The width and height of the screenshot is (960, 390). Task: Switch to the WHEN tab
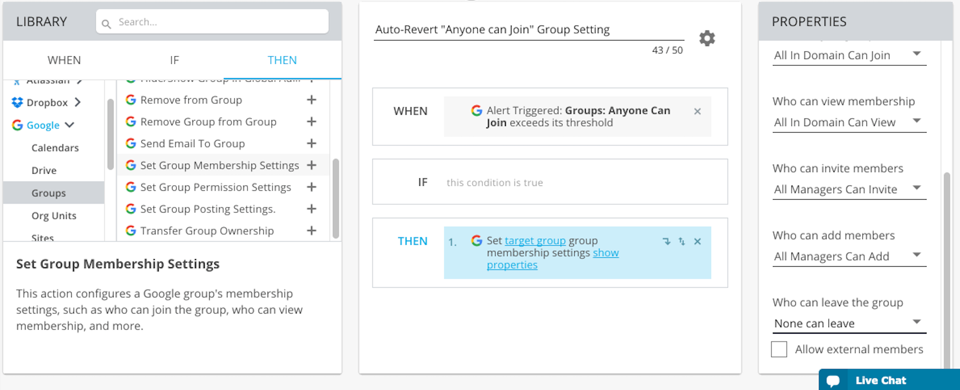click(64, 60)
